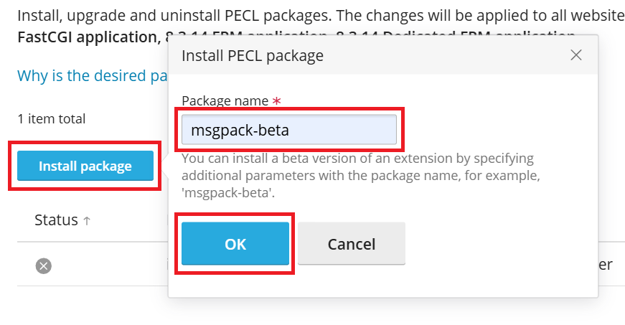Close the Install PECL package dialog
The image size is (625, 325).
click(x=575, y=55)
